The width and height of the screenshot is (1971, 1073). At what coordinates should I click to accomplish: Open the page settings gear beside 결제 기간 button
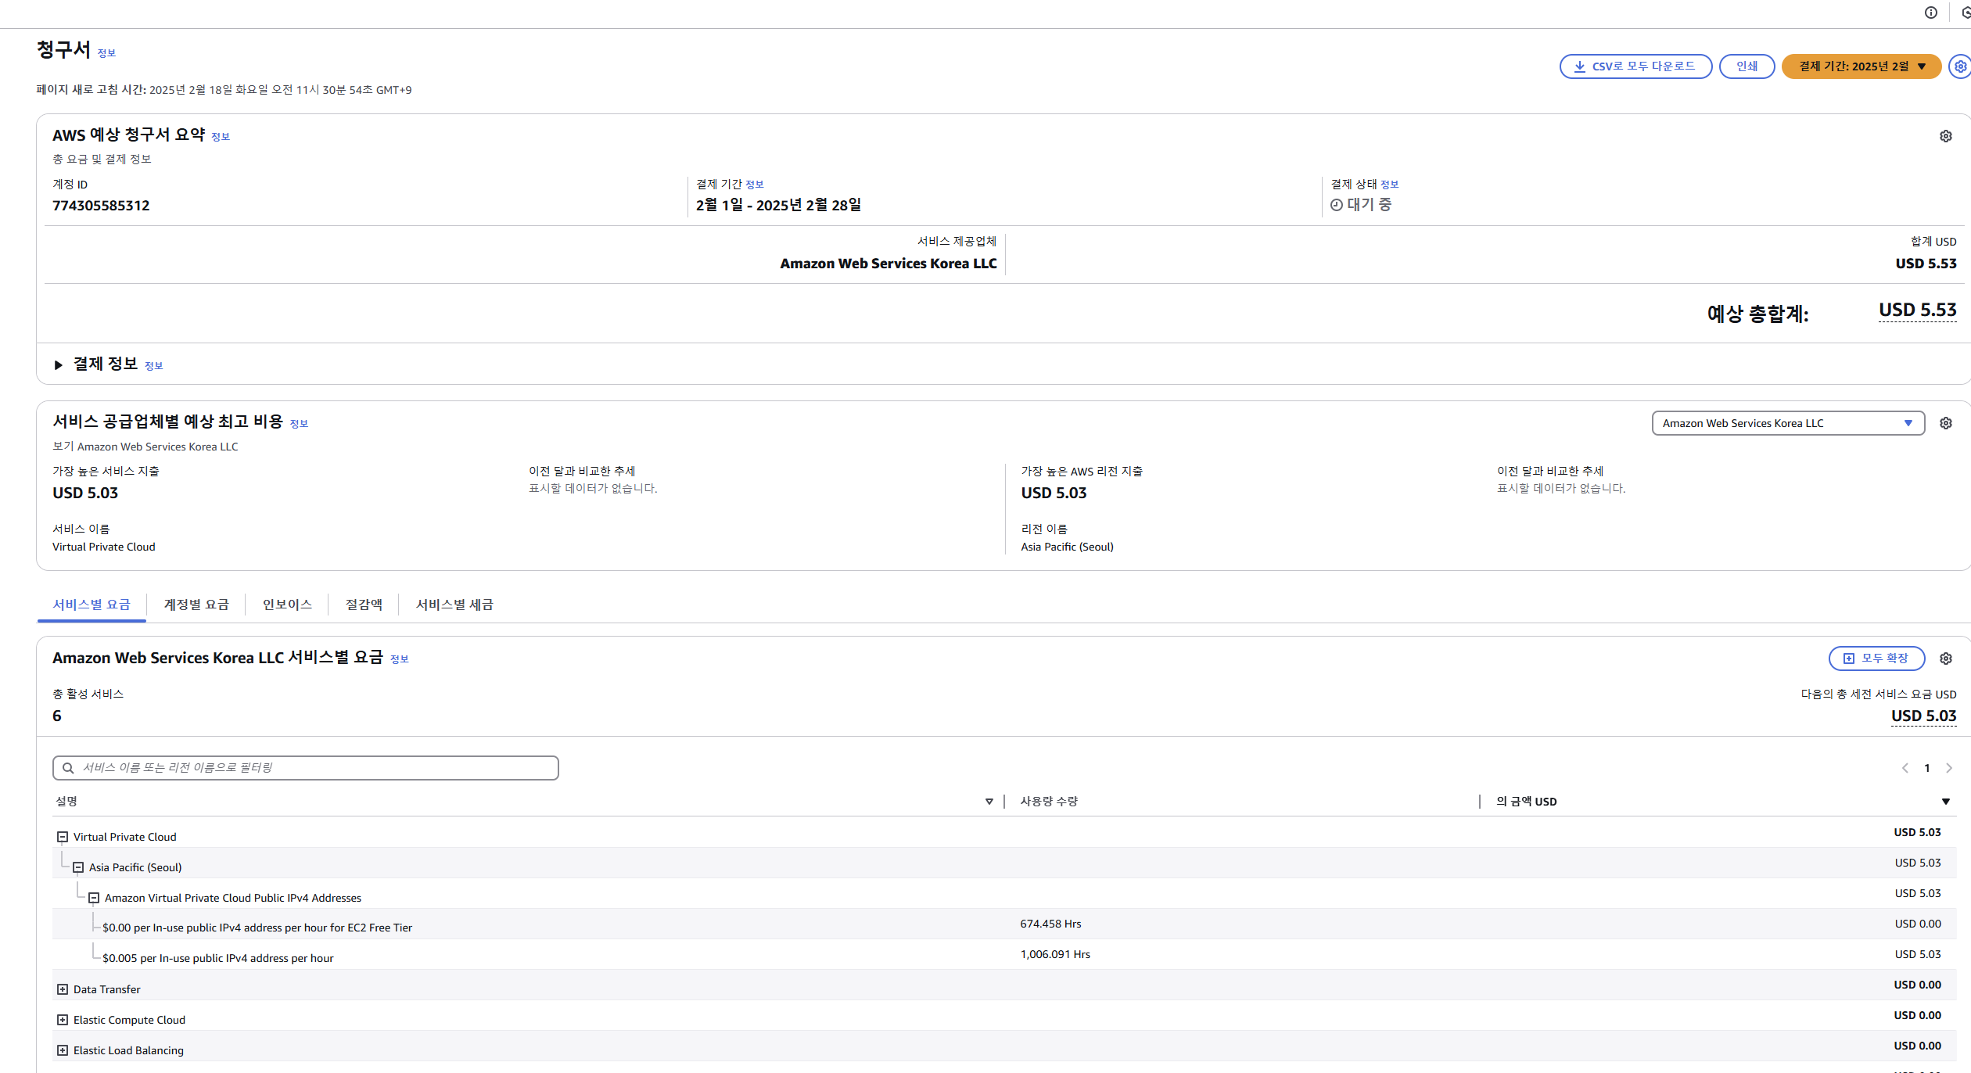click(x=1961, y=66)
